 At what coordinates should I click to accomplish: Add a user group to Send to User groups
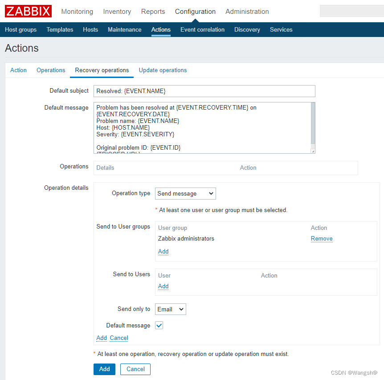coord(163,251)
